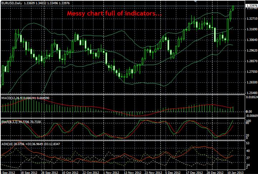This screenshot has height=174, width=258.
Task: Click the 40 value on ADX scale
Action: (248, 151)
